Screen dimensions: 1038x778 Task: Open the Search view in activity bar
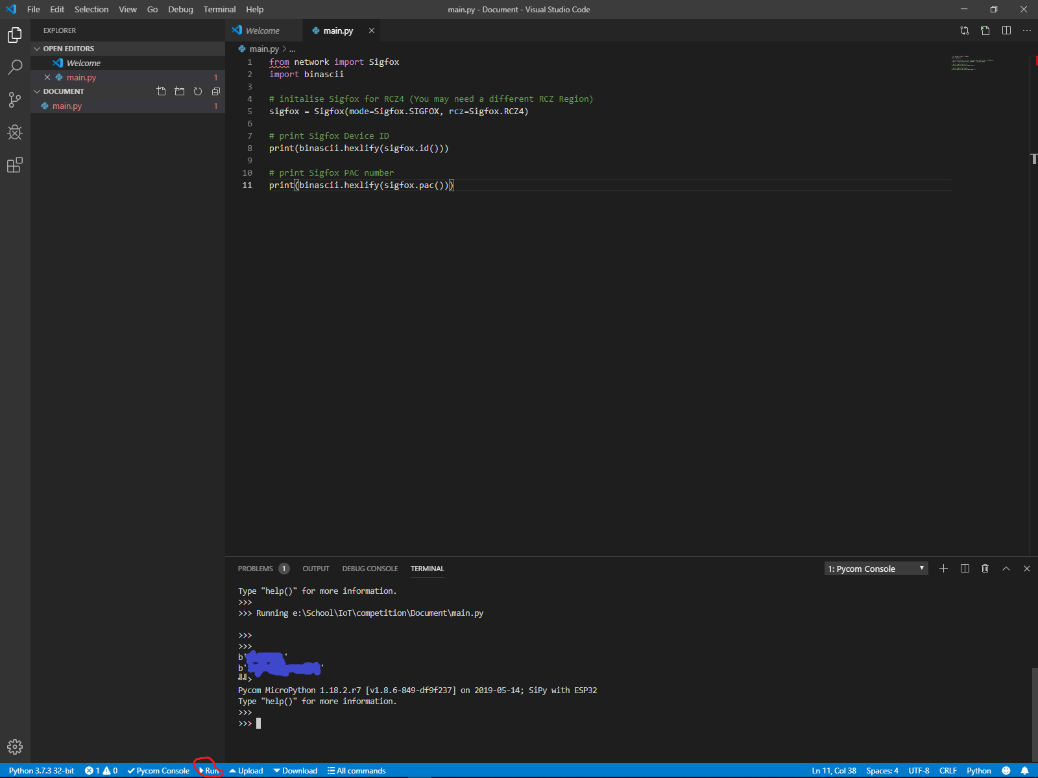coord(15,67)
